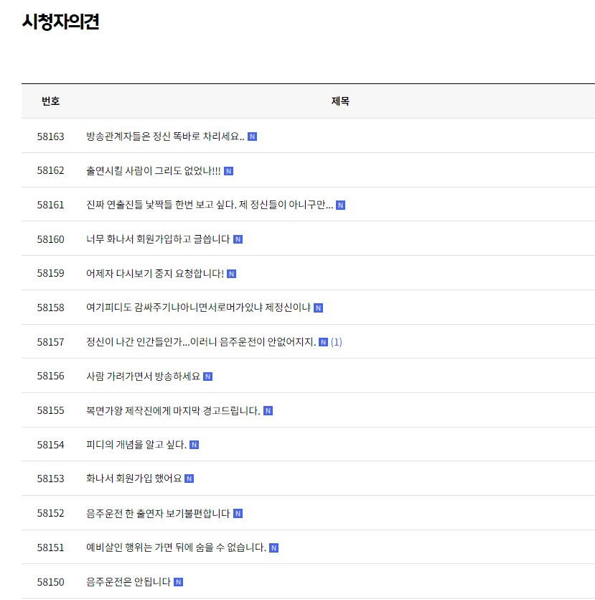595x600 pixels.
Task: Click the N icon next to post 58151
Action: pos(272,547)
